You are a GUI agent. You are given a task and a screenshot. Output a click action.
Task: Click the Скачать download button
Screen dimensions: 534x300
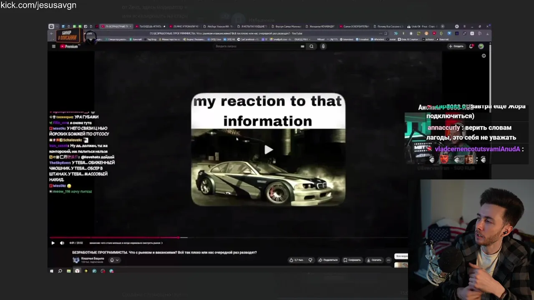(374, 260)
